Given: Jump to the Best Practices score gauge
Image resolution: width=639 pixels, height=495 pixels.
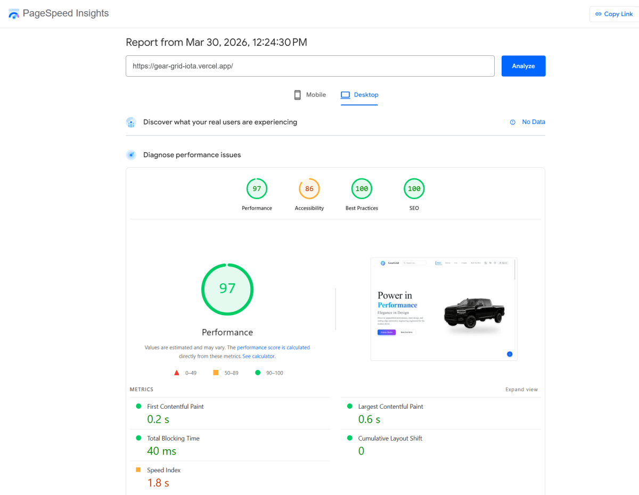Looking at the screenshot, I should (362, 189).
